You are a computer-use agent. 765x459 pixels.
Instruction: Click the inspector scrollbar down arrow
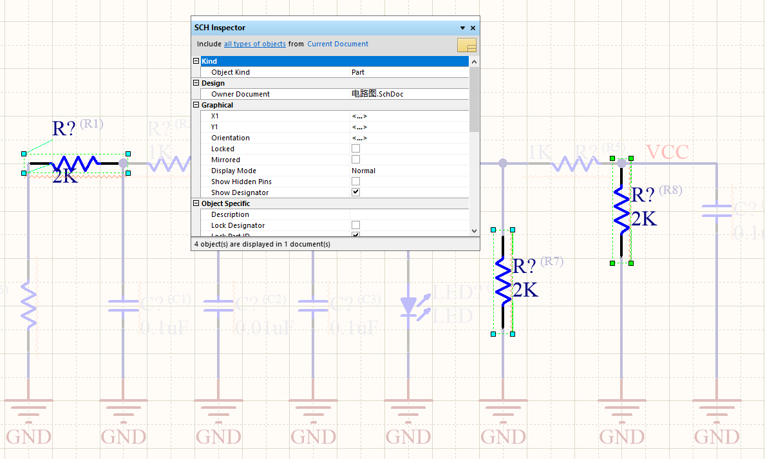(474, 231)
